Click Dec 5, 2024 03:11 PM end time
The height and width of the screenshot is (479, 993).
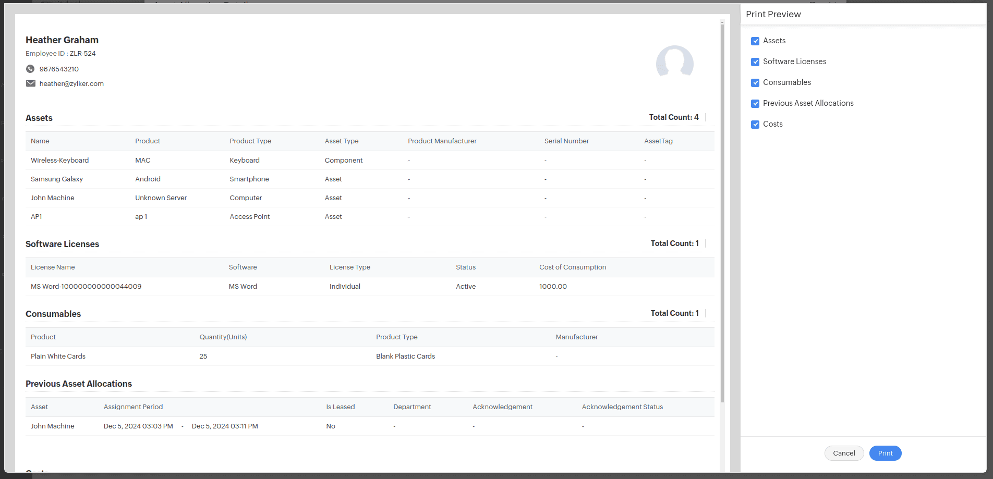click(x=225, y=426)
